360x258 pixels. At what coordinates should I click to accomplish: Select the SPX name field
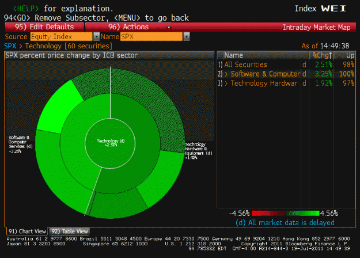point(151,36)
